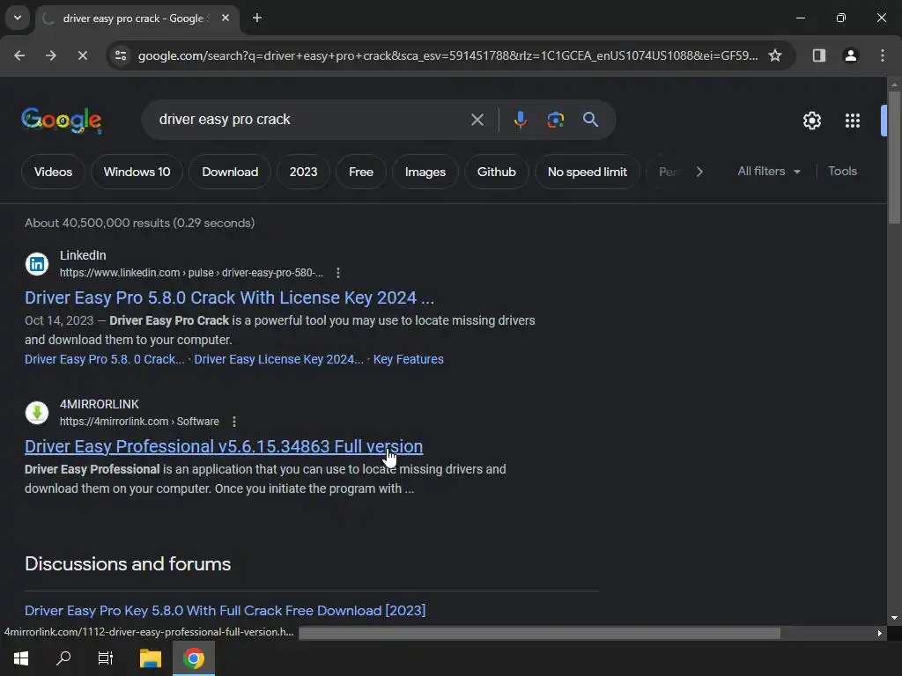Open File Explorer from the taskbar
This screenshot has height=676, width=902.
coord(150,658)
